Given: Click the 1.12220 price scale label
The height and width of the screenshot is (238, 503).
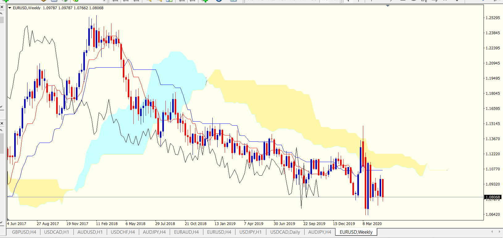Looking at the screenshot, I should pyautogui.click(x=493, y=154).
